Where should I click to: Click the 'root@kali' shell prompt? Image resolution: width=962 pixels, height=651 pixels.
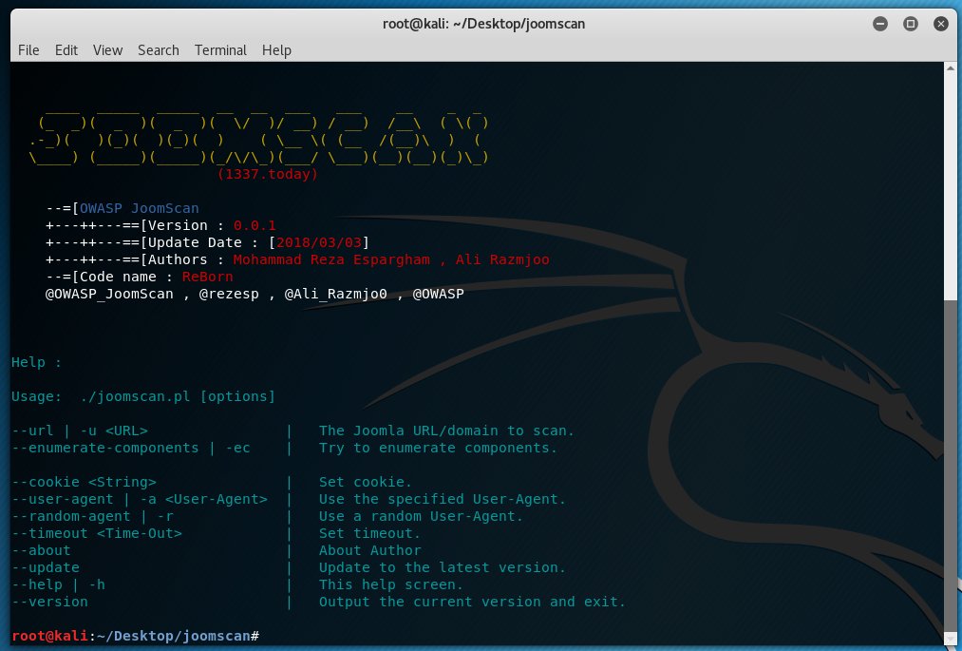click(x=49, y=636)
